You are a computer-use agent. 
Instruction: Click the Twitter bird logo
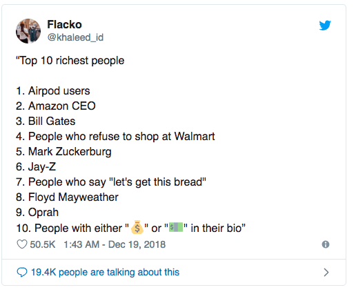325,26
